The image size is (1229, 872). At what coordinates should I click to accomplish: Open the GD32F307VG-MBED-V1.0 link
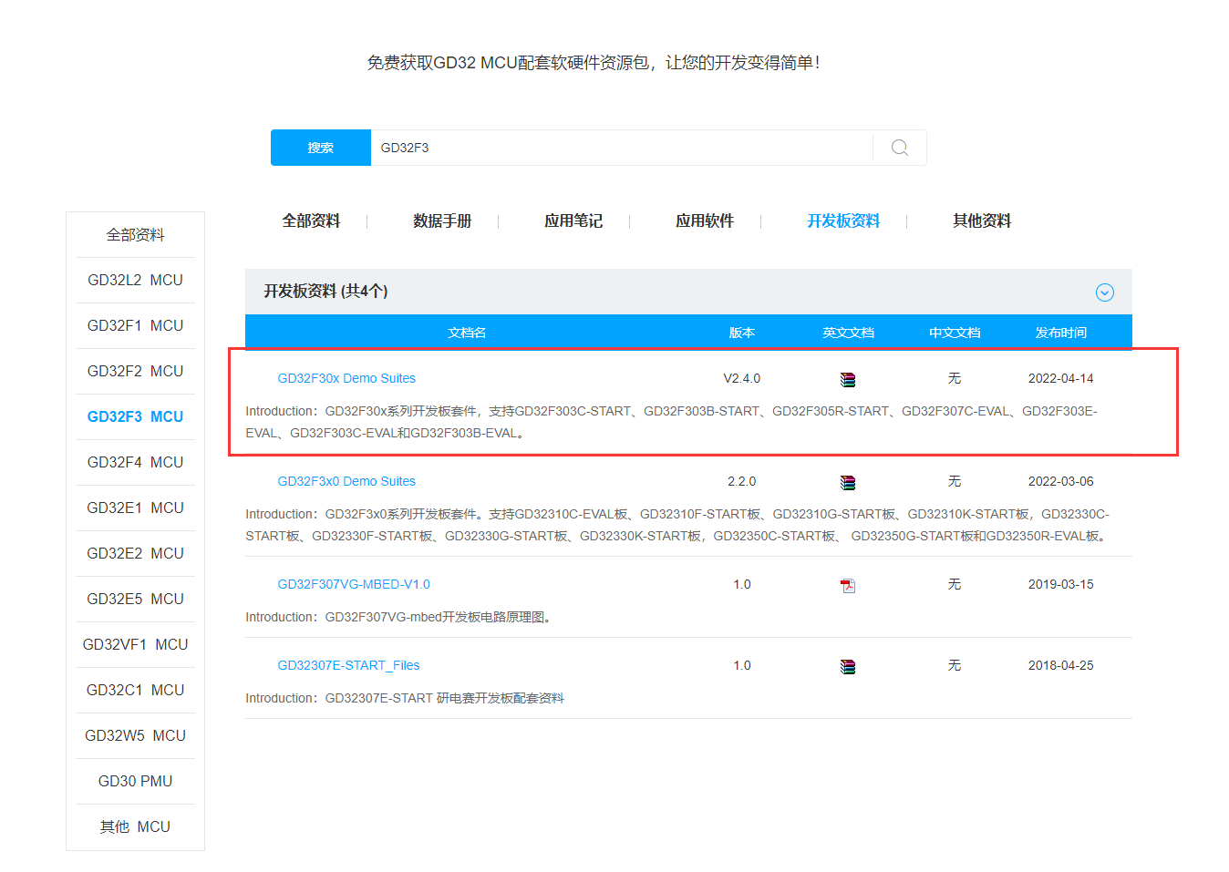tap(354, 584)
